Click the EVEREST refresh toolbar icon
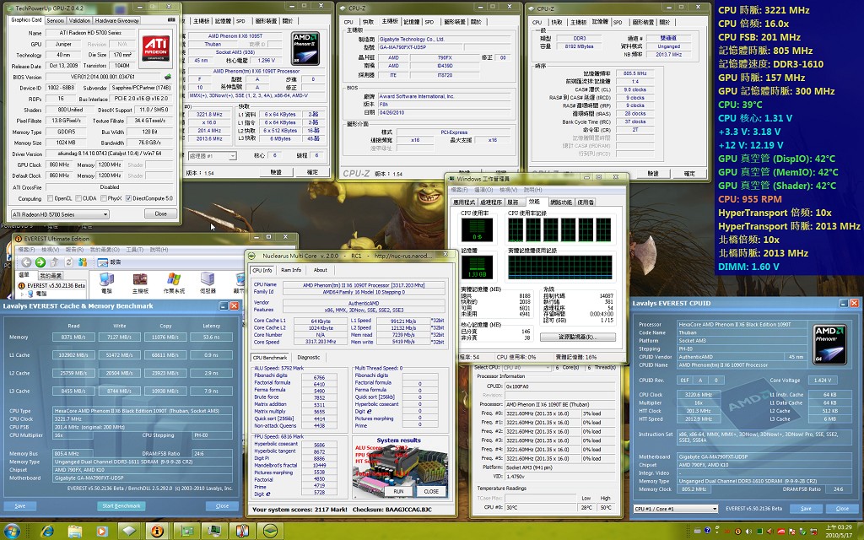The image size is (864, 540). pos(68,263)
